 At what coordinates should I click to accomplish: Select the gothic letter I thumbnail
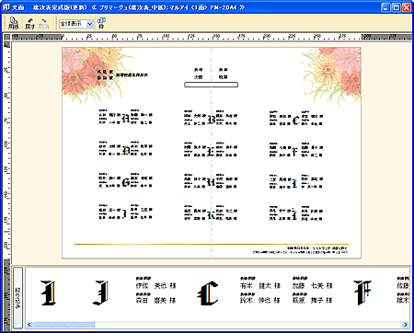point(49,293)
